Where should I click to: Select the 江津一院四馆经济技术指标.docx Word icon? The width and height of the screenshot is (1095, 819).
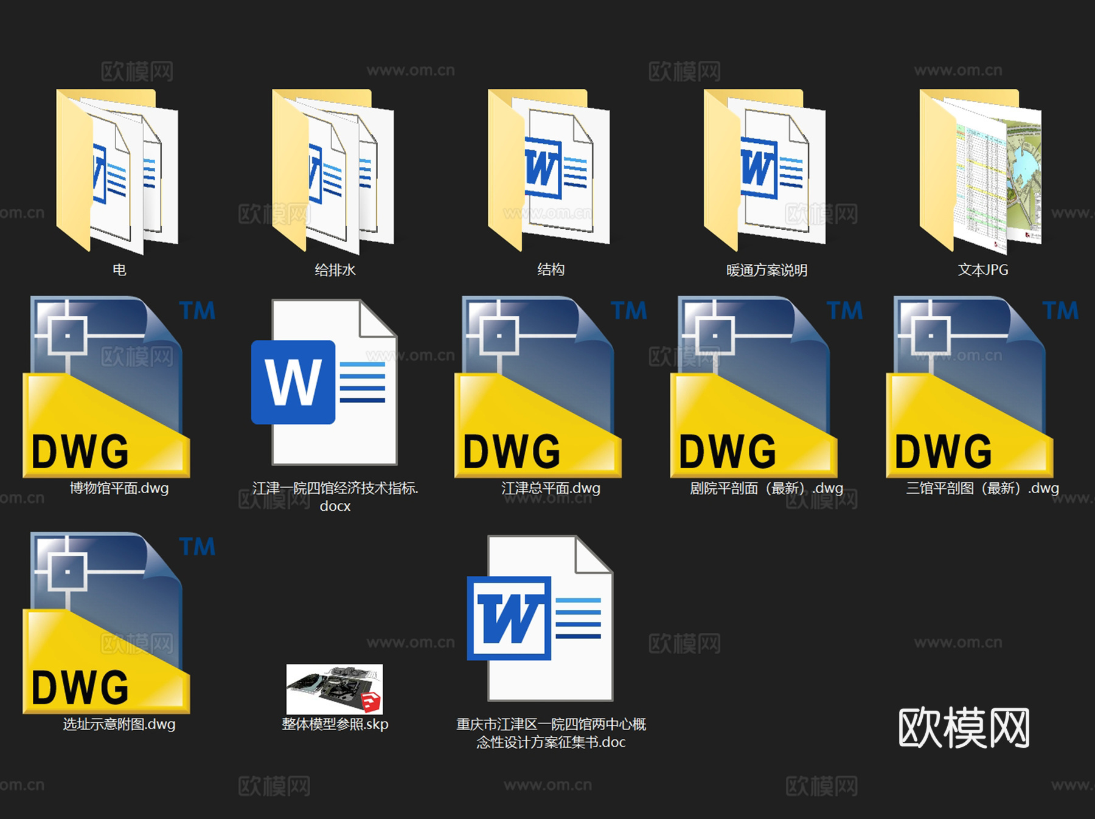[x=324, y=382]
